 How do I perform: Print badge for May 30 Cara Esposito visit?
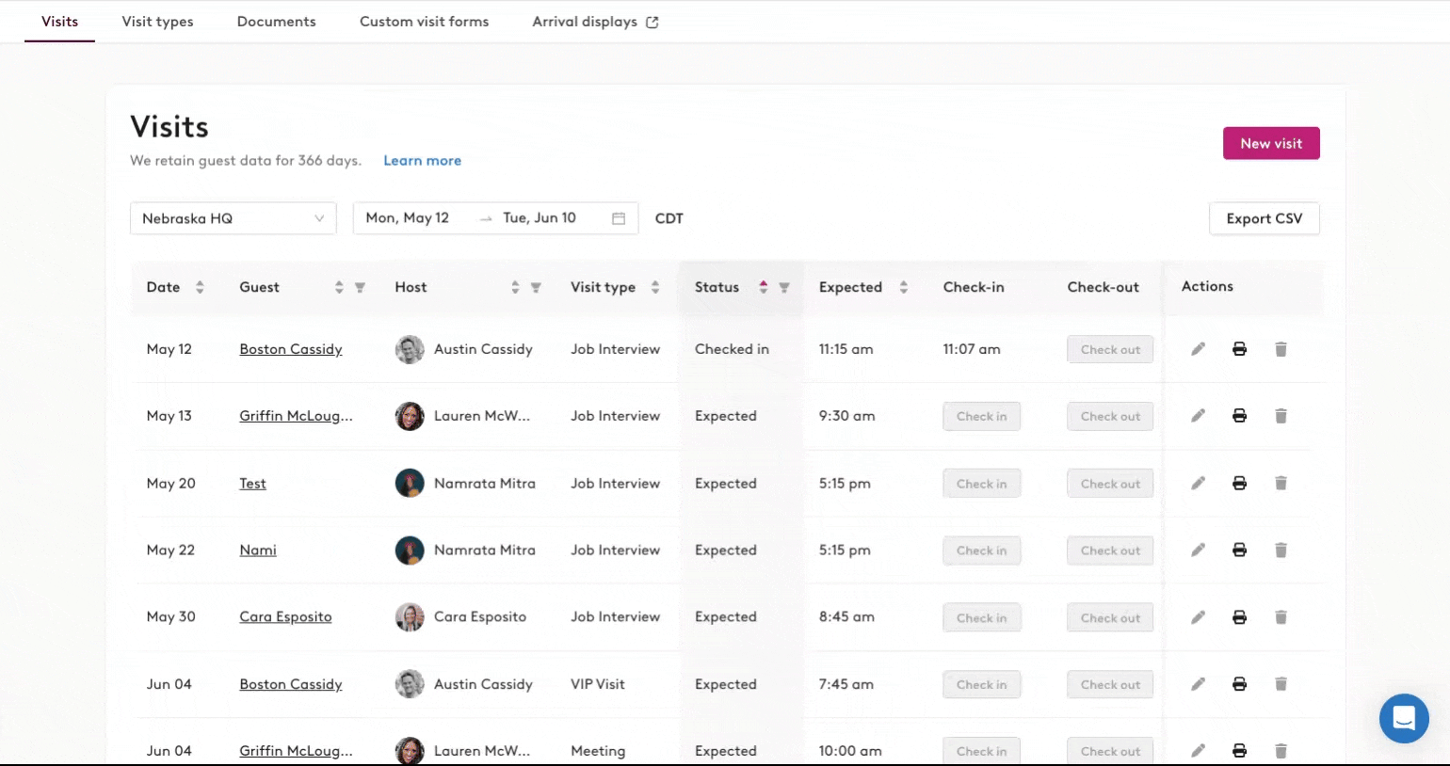tap(1239, 617)
